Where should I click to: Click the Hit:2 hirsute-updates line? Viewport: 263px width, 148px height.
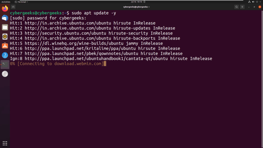[x=92, y=28]
